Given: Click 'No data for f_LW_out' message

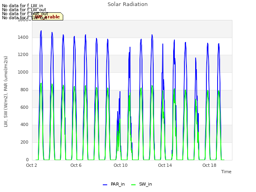Looking at the screenshot, I should click(x=24, y=10).
